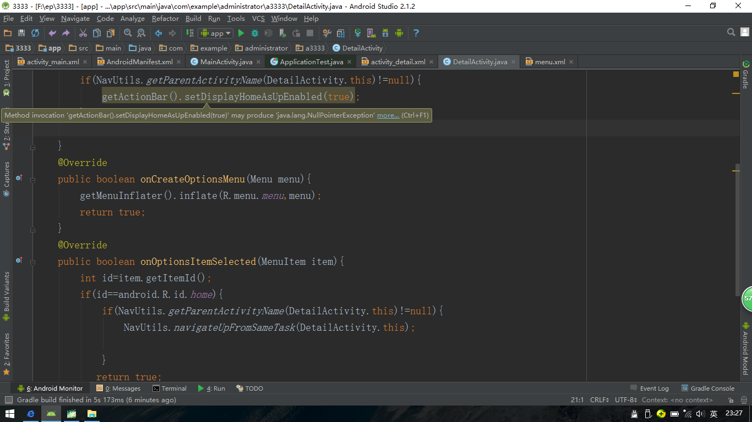This screenshot has width=752, height=422.
Task: Toggle the Build Variants side panel
Action: tap(7, 296)
